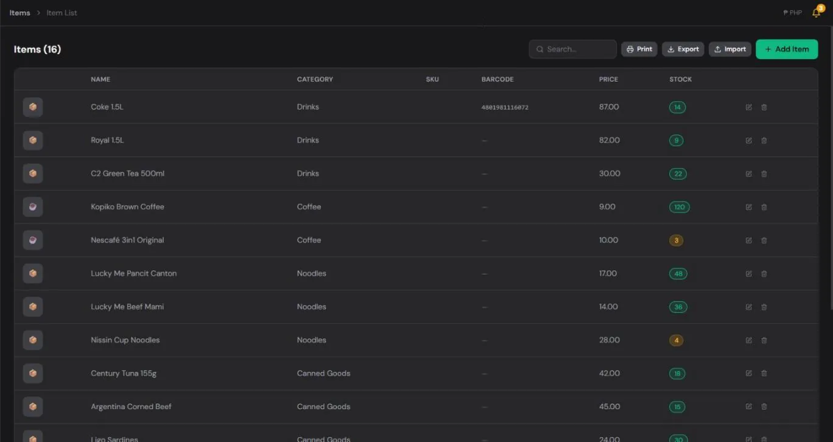Edit the Century Tuna 155g item
The width and height of the screenshot is (833, 442).
point(748,374)
